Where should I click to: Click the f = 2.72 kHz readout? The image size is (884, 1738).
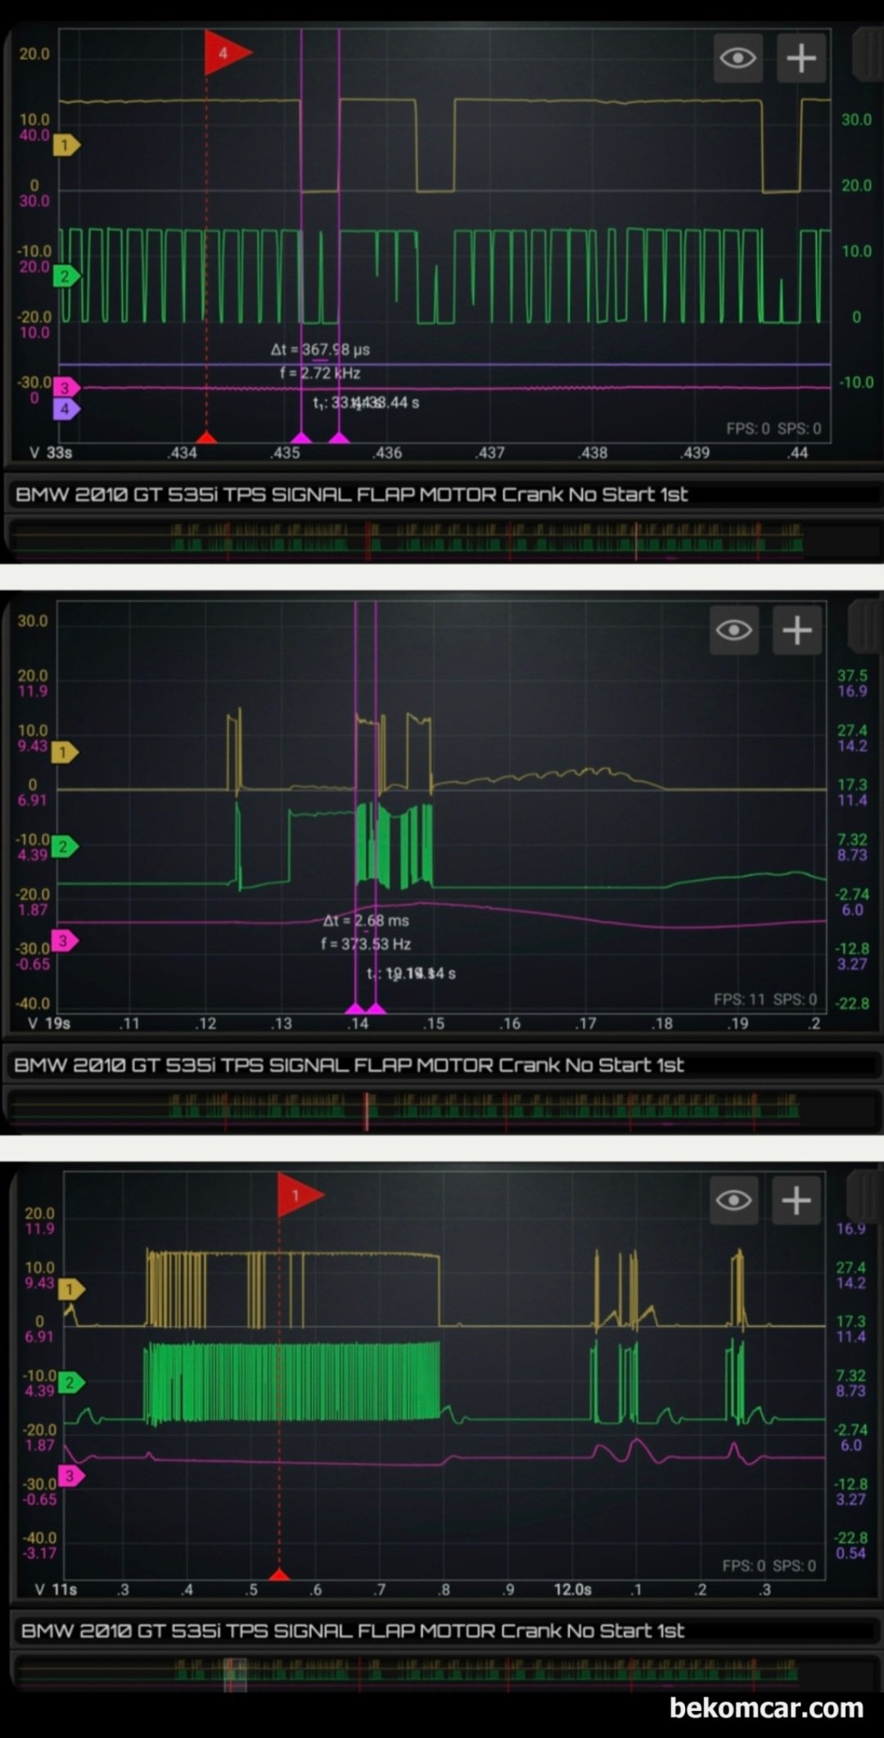pos(320,373)
